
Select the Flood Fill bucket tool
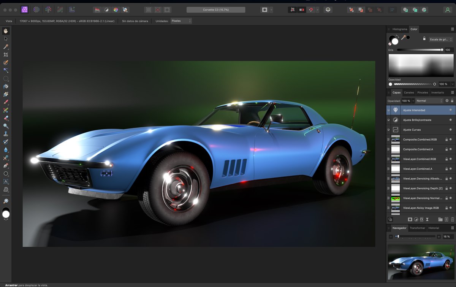(6, 86)
